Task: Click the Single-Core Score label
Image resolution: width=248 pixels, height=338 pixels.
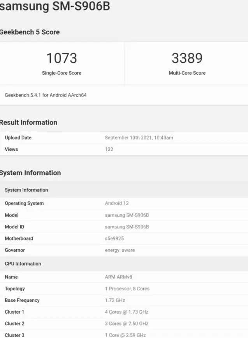Action: point(62,73)
